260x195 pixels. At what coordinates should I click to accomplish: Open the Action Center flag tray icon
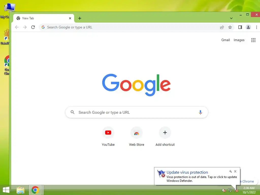pyautogui.click(x=236, y=190)
